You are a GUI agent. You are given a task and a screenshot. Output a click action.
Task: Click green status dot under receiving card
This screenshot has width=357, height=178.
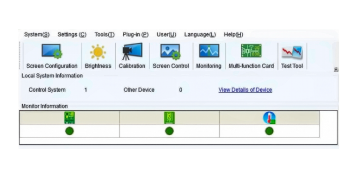169,131
